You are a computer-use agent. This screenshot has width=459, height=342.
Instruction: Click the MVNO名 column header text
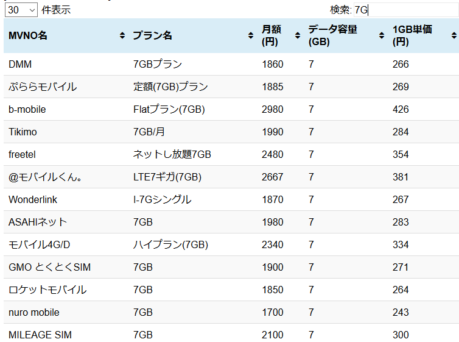tap(28, 36)
